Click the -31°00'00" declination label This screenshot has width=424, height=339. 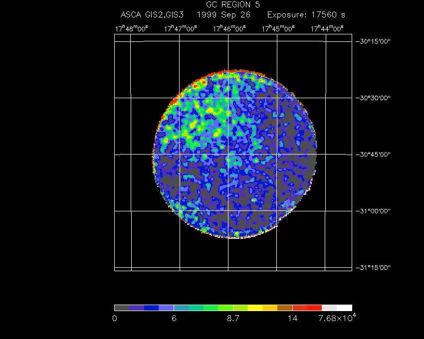click(x=373, y=211)
